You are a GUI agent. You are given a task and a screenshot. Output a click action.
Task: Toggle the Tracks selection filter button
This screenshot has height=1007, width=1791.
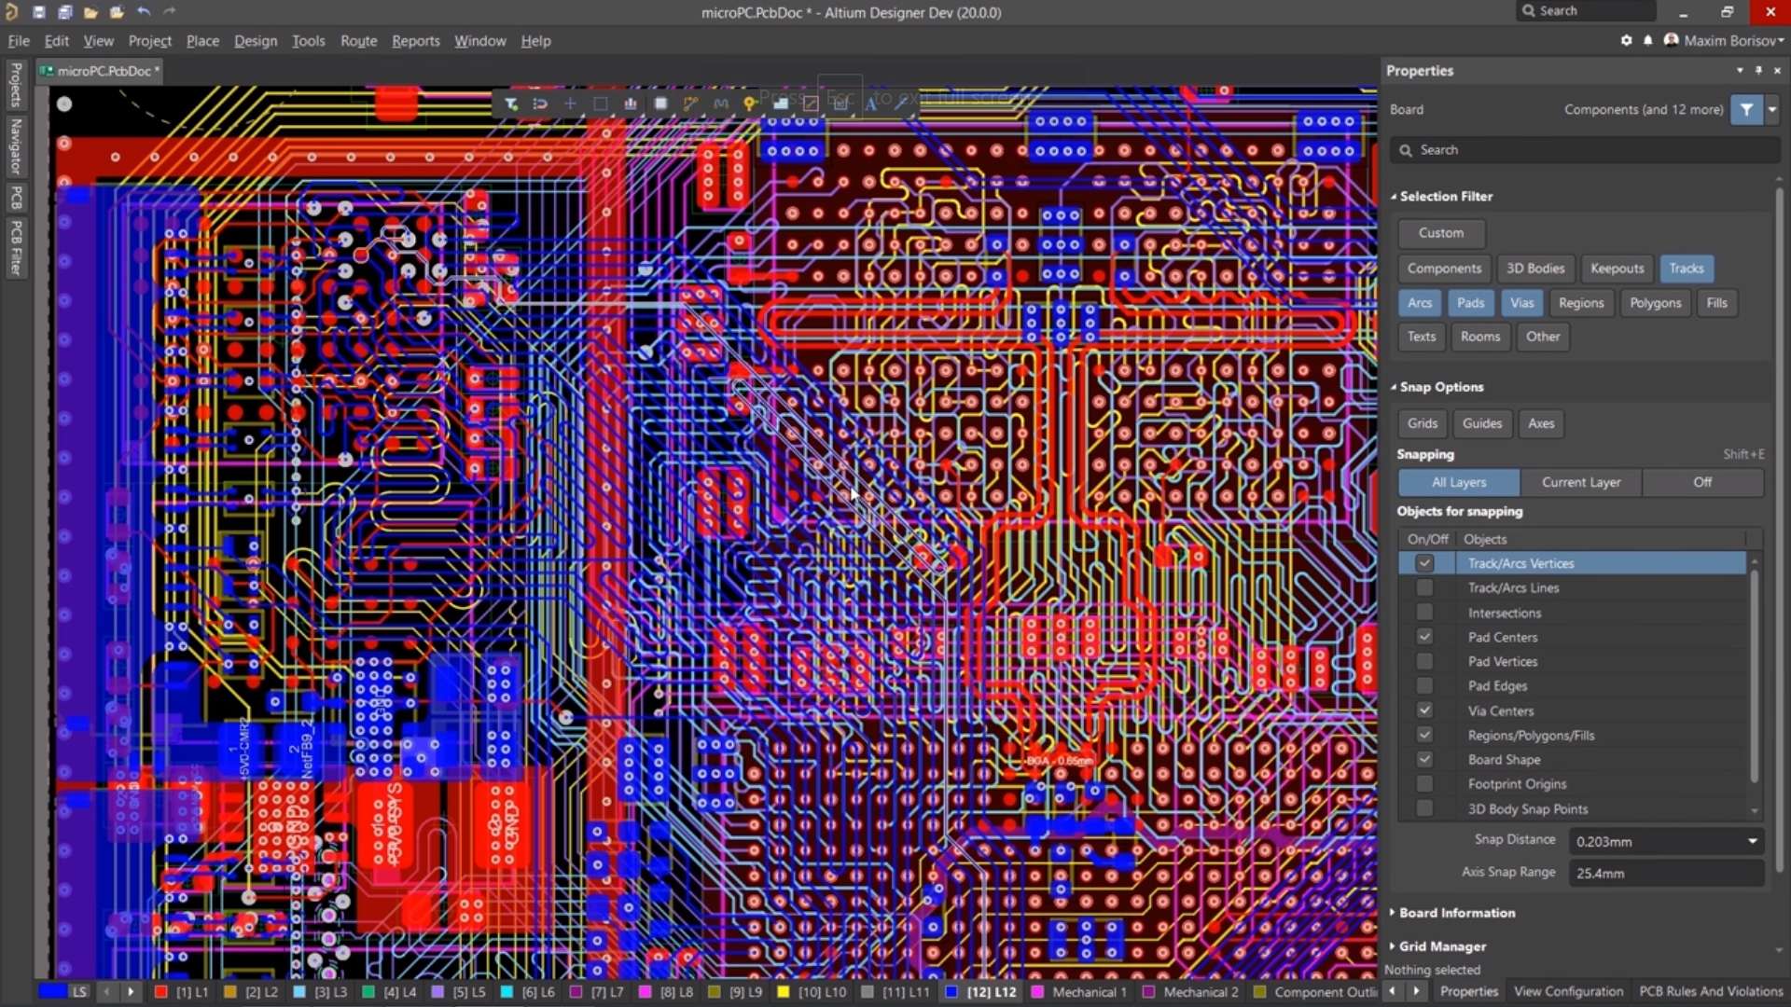pos(1686,269)
